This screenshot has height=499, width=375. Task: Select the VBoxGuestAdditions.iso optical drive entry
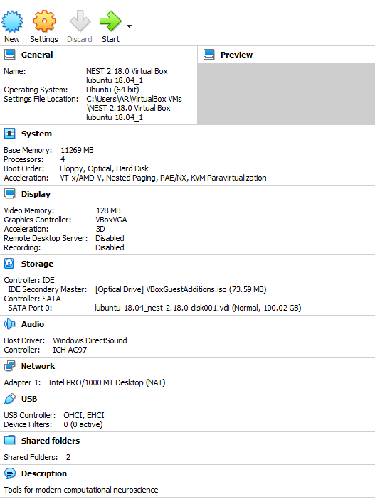181,289
